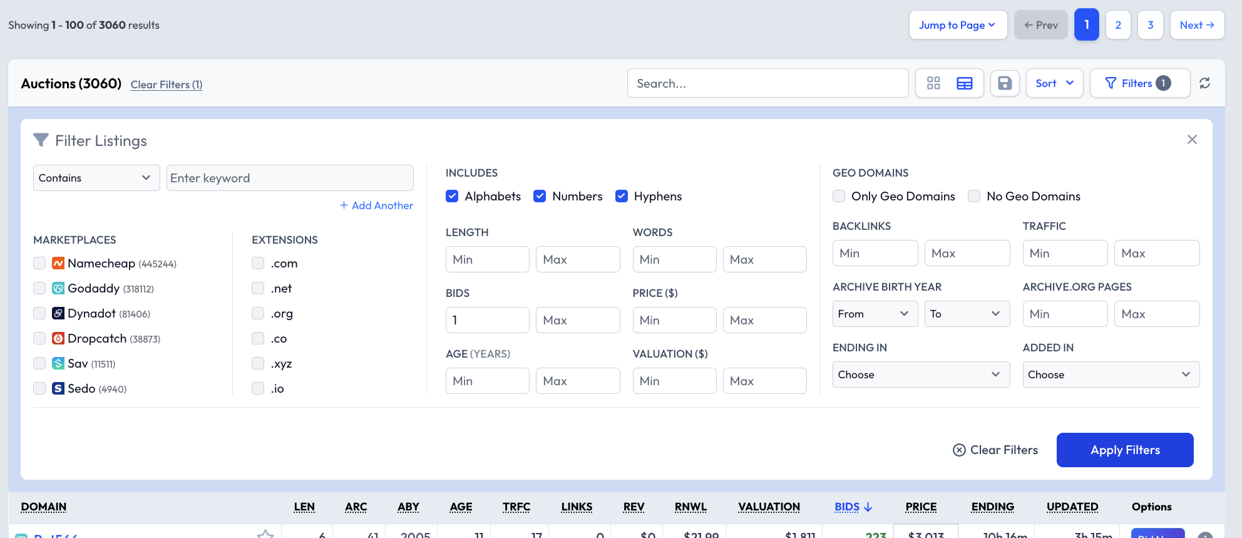Click Clear Filters (1) link
The image size is (1242, 538).
point(167,85)
